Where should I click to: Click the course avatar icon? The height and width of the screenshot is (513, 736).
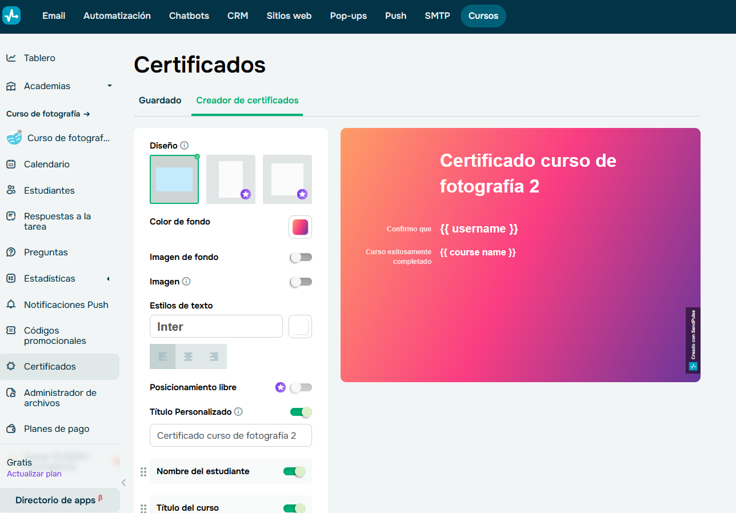pyautogui.click(x=14, y=138)
